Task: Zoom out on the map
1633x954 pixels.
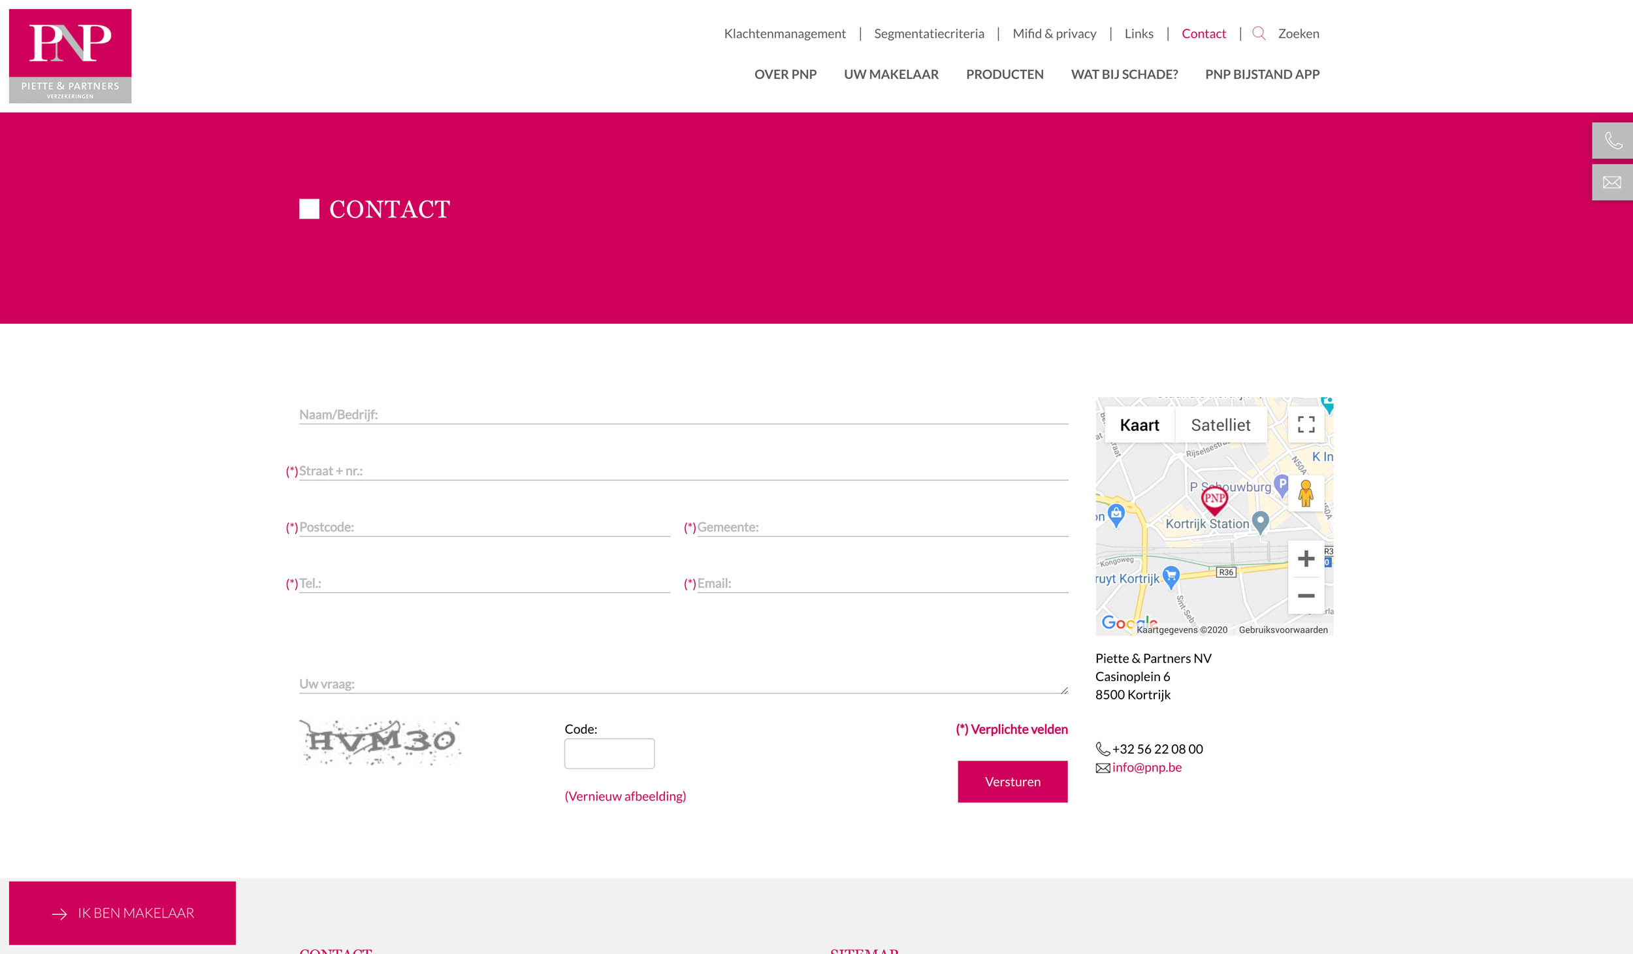Action: tap(1305, 596)
